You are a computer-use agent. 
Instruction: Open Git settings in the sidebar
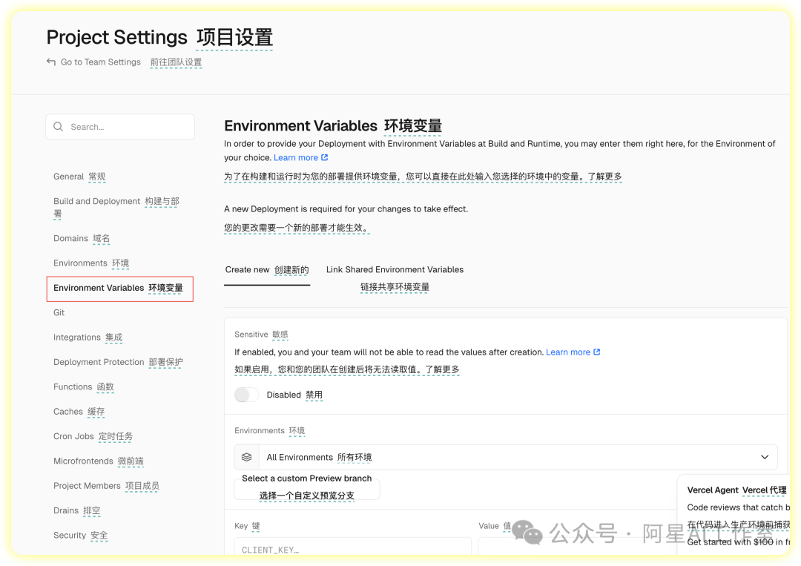tap(59, 312)
